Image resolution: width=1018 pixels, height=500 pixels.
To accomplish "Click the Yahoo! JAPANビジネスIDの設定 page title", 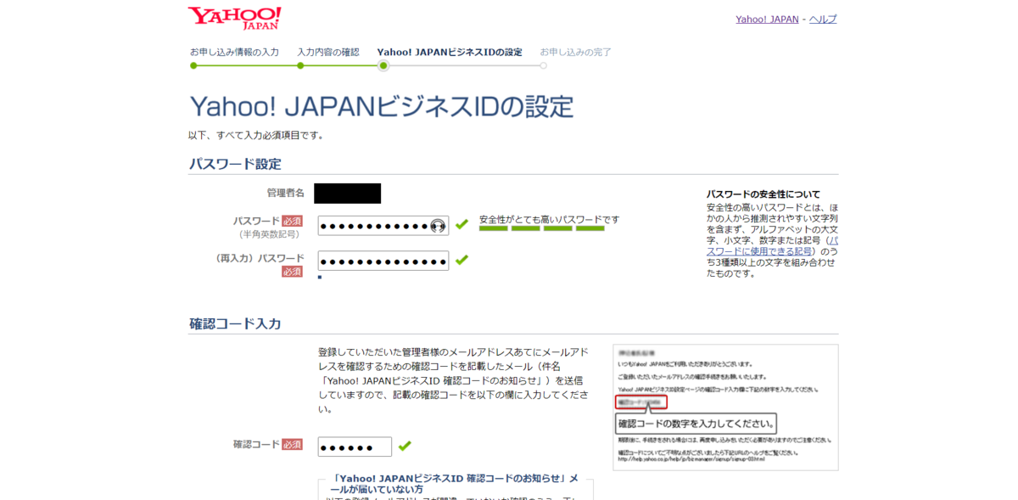I will point(382,106).
